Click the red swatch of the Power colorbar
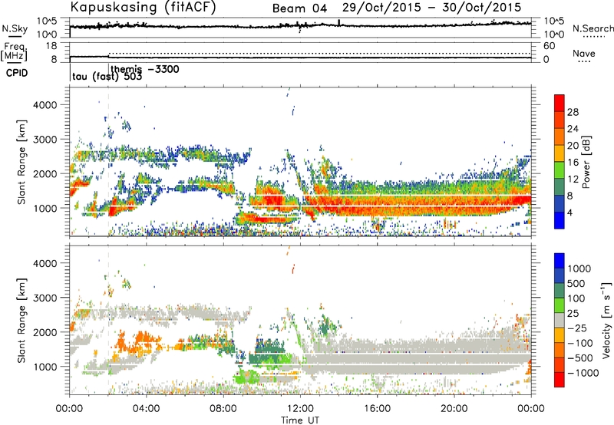Screen dimensions: 614x425 pos(560,103)
